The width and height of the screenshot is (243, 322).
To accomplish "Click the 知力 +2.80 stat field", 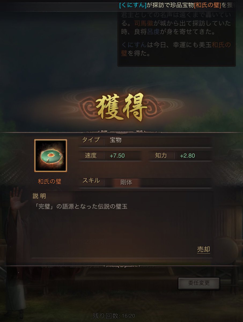I will [181, 156].
